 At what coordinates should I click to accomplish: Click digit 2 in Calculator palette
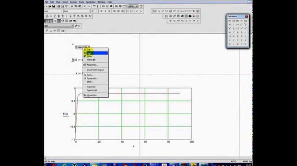pos(238,40)
